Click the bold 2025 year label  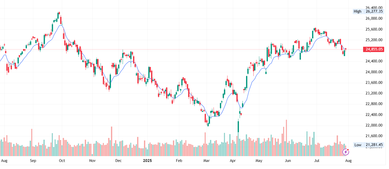point(147,160)
